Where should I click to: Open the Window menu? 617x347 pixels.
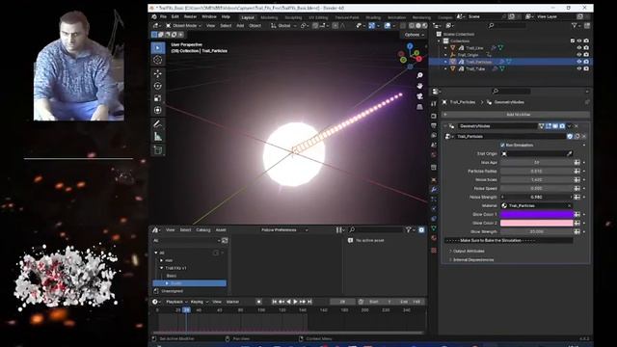[x=209, y=17]
